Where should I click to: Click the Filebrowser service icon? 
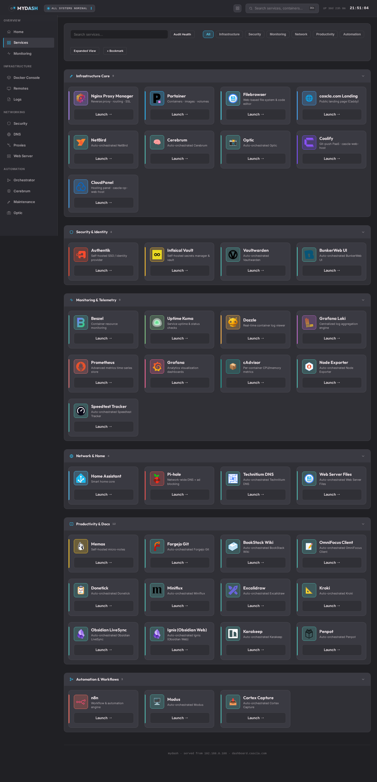click(233, 98)
